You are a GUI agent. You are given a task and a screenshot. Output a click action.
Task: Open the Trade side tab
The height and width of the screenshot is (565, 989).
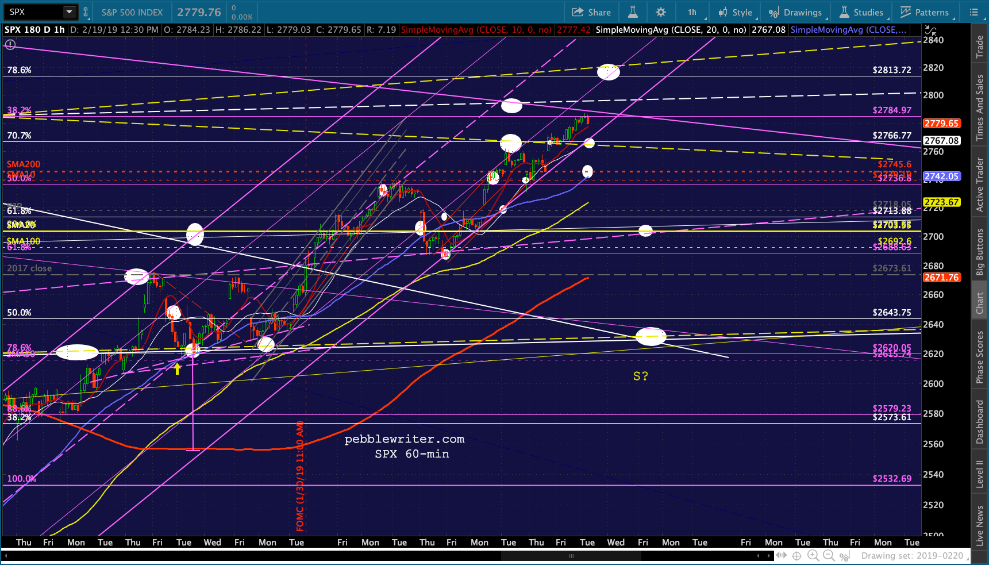tap(980, 47)
